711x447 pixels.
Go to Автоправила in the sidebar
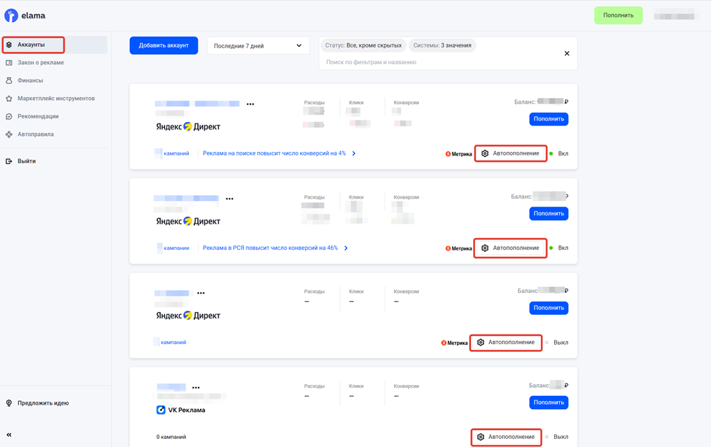[35, 134]
